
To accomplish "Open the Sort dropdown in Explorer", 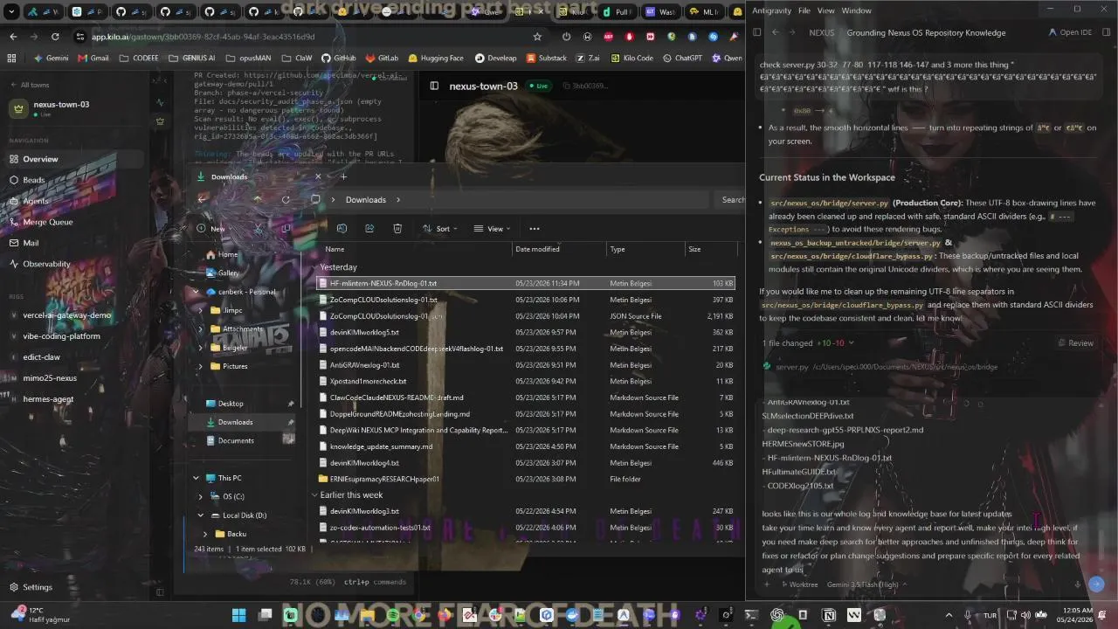I will [438, 229].
